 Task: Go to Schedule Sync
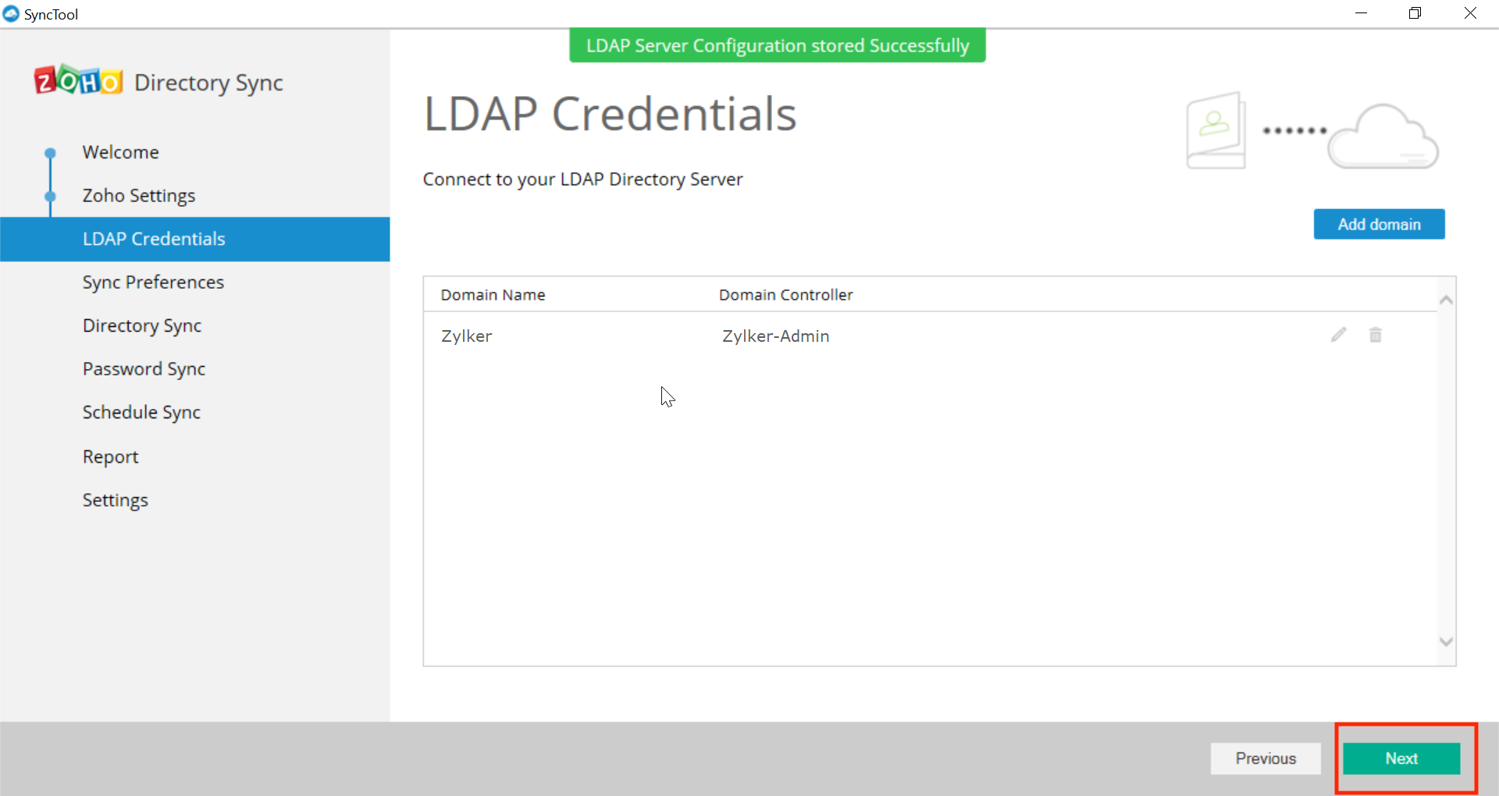pyautogui.click(x=141, y=412)
